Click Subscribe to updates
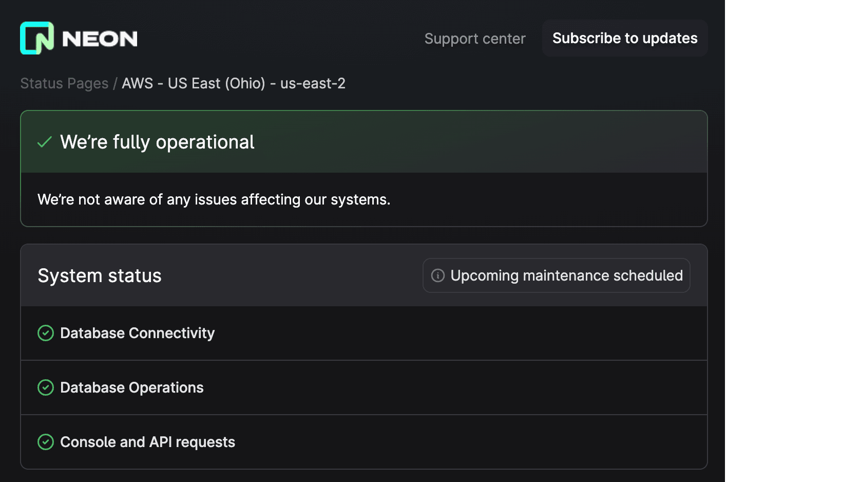Screen dimensions: 841x482 [x=624, y=38]
